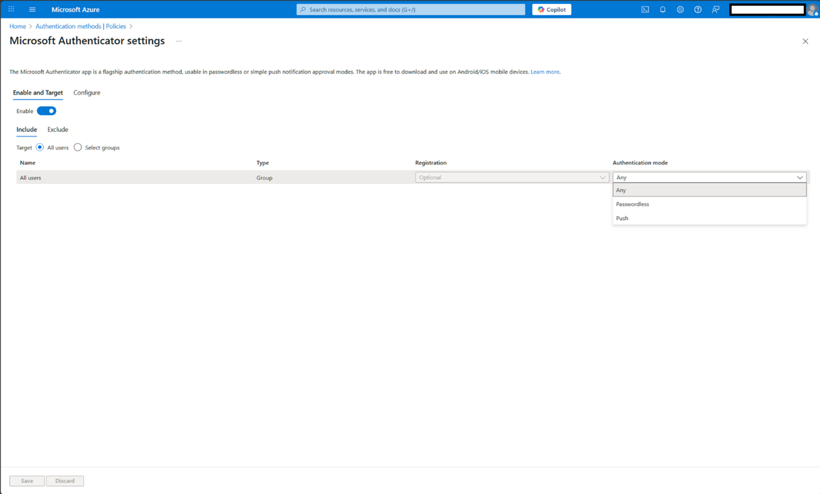Open the feedback icon in header
The height and width of the screenshot is (494, 820).
(x=716, y=9)
